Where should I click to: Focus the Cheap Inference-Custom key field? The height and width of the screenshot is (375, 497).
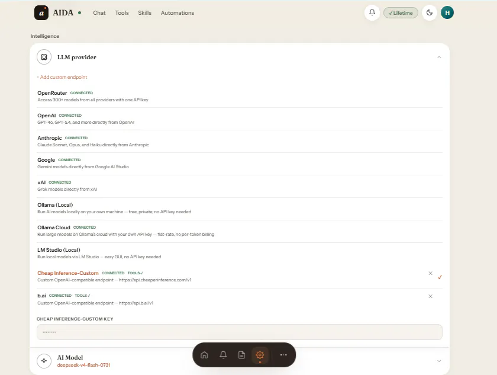(240, 332)
